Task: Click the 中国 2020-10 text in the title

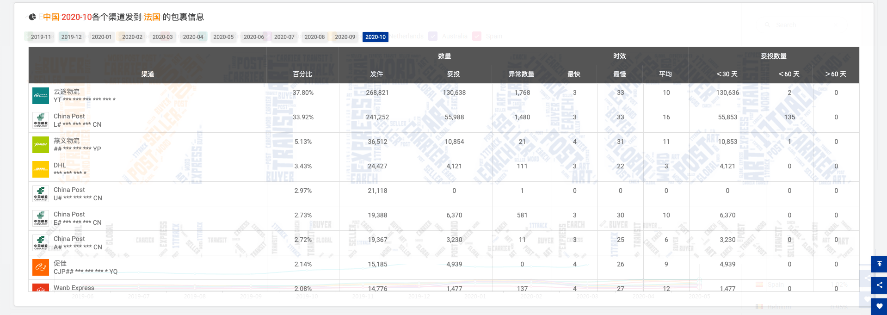Action: (68, 17)
